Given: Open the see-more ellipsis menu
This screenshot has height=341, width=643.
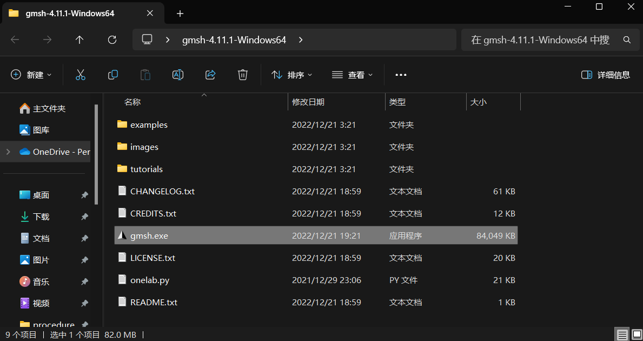Looking at the screenshot, I should [x=400, y=75].
